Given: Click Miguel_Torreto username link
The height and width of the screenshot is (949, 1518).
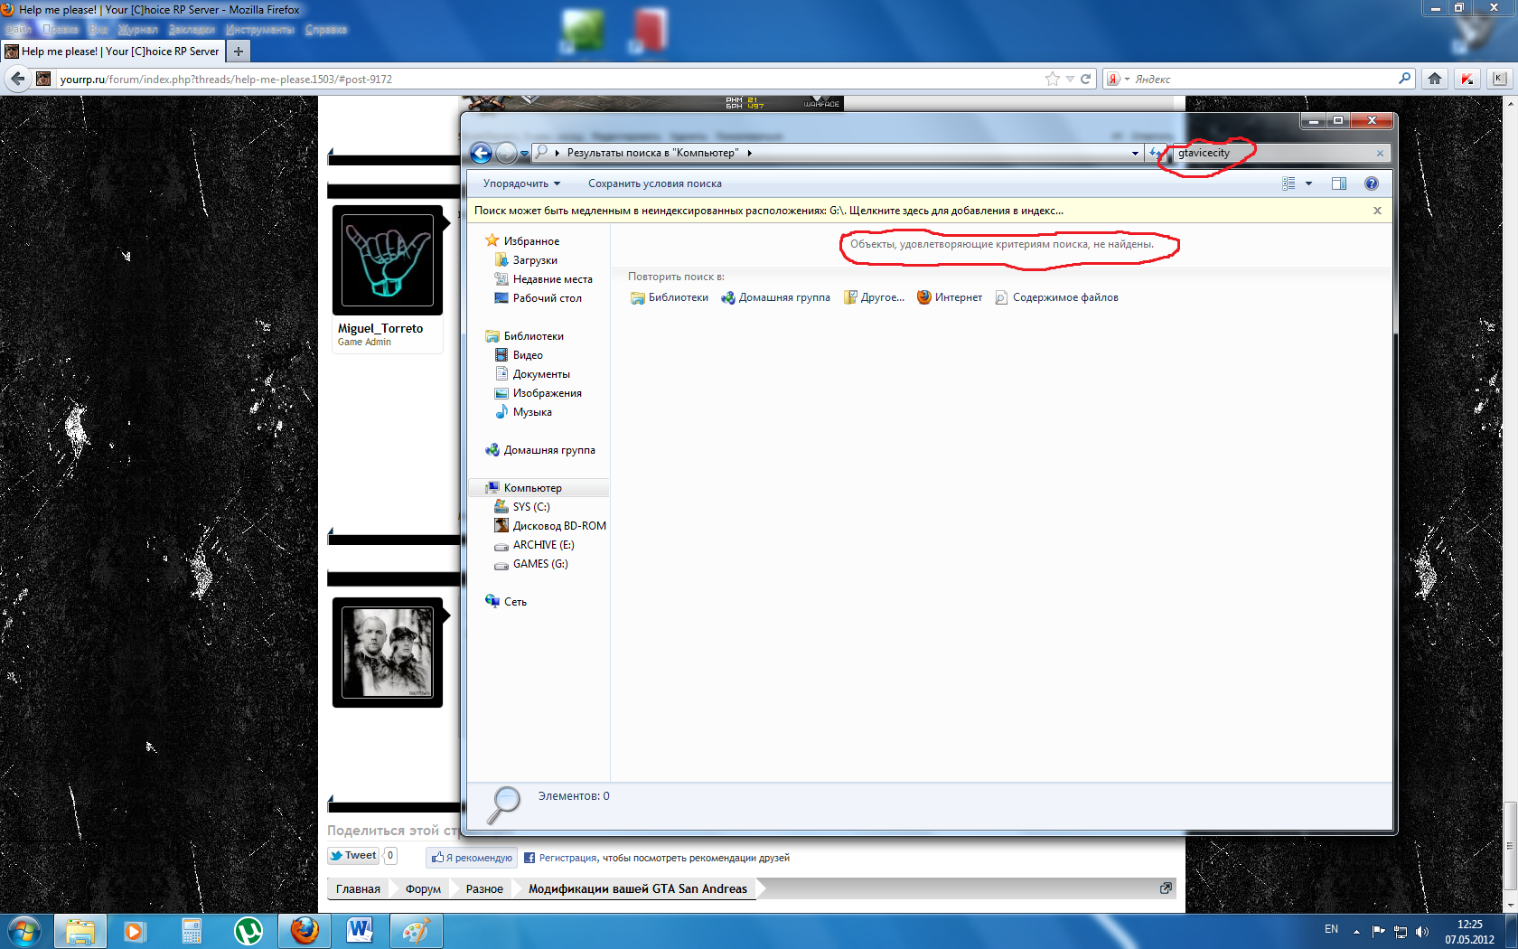Looking at the screenshot, I should [380, 329].
